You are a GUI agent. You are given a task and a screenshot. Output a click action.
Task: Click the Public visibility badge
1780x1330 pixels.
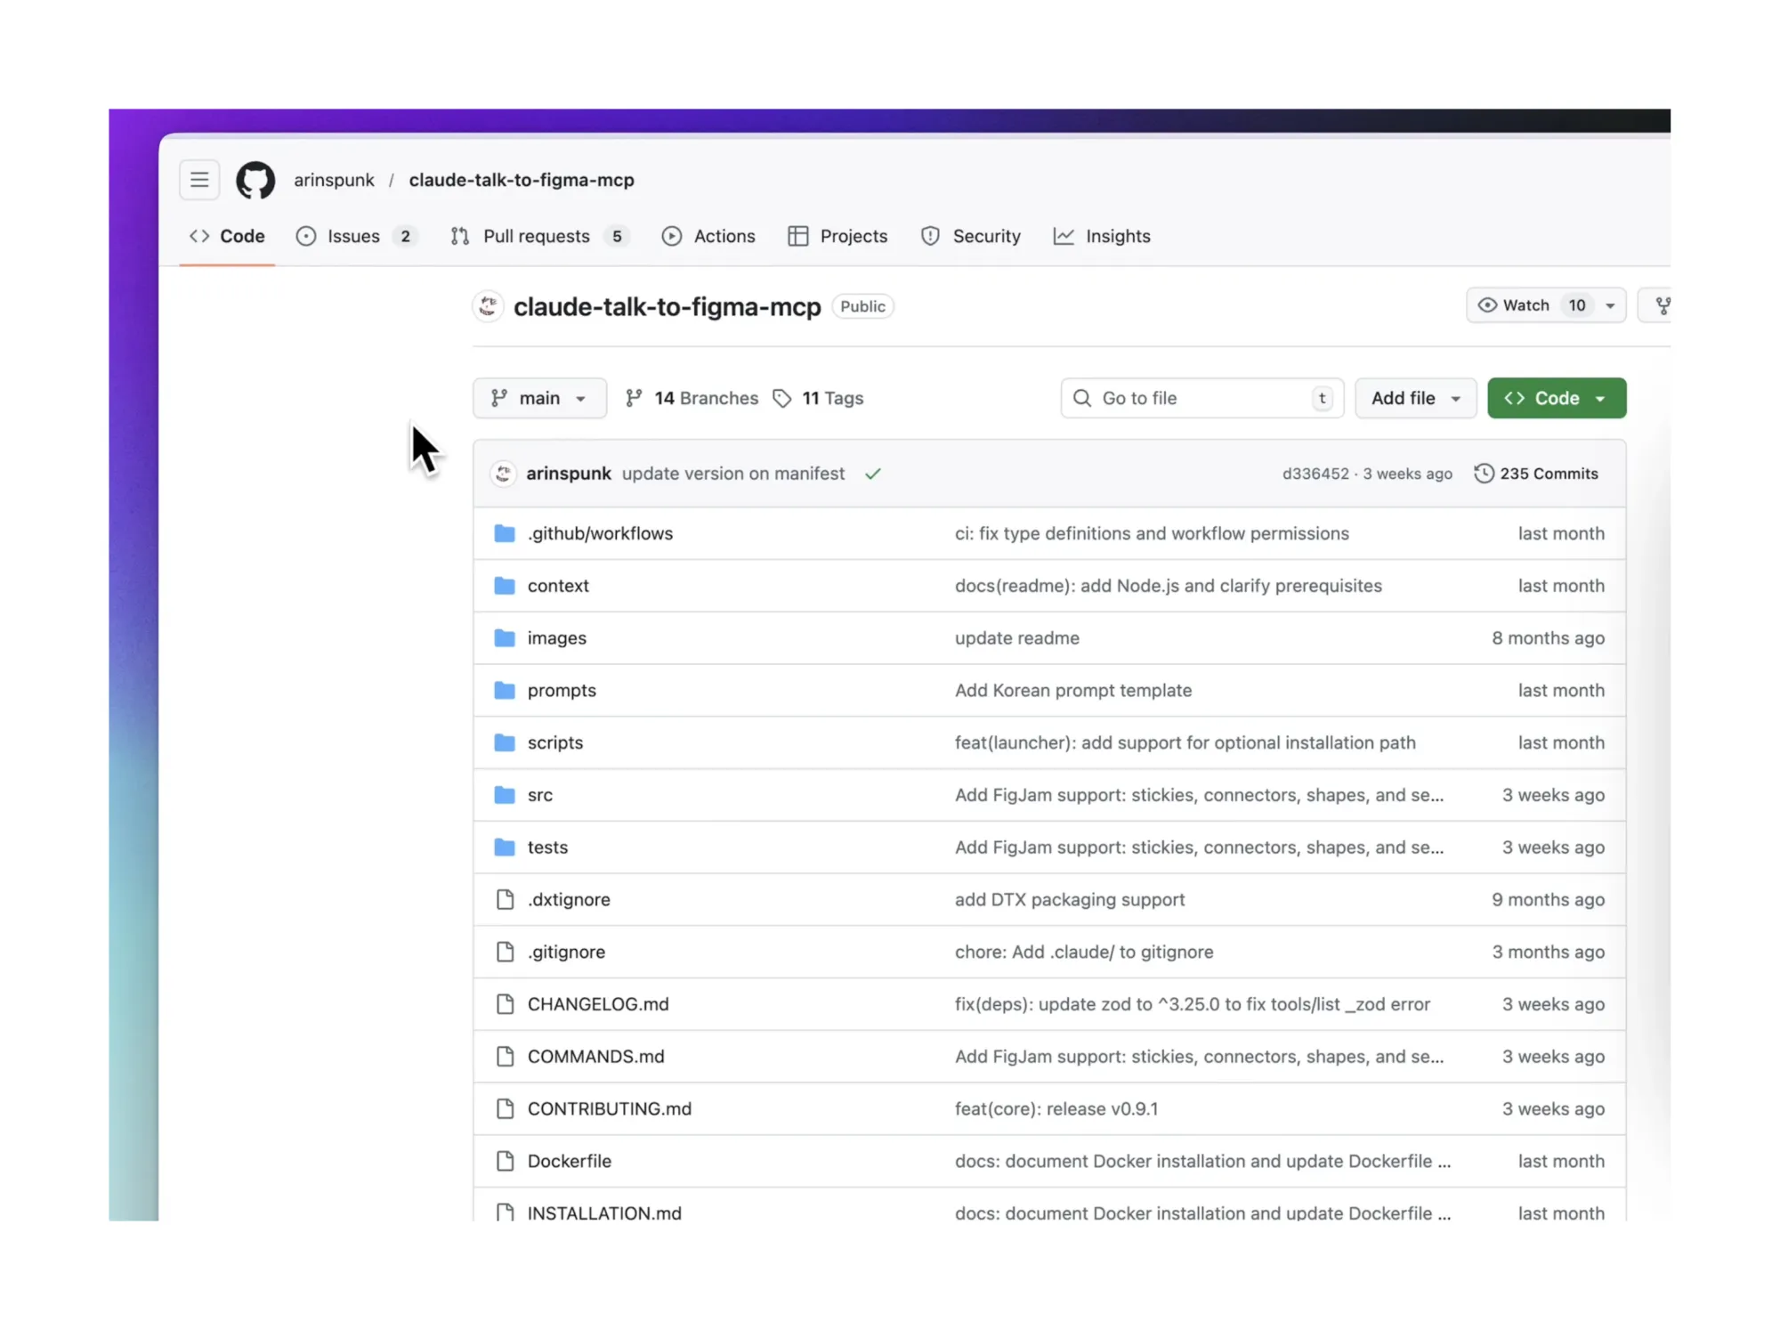(x=862, y=306)
